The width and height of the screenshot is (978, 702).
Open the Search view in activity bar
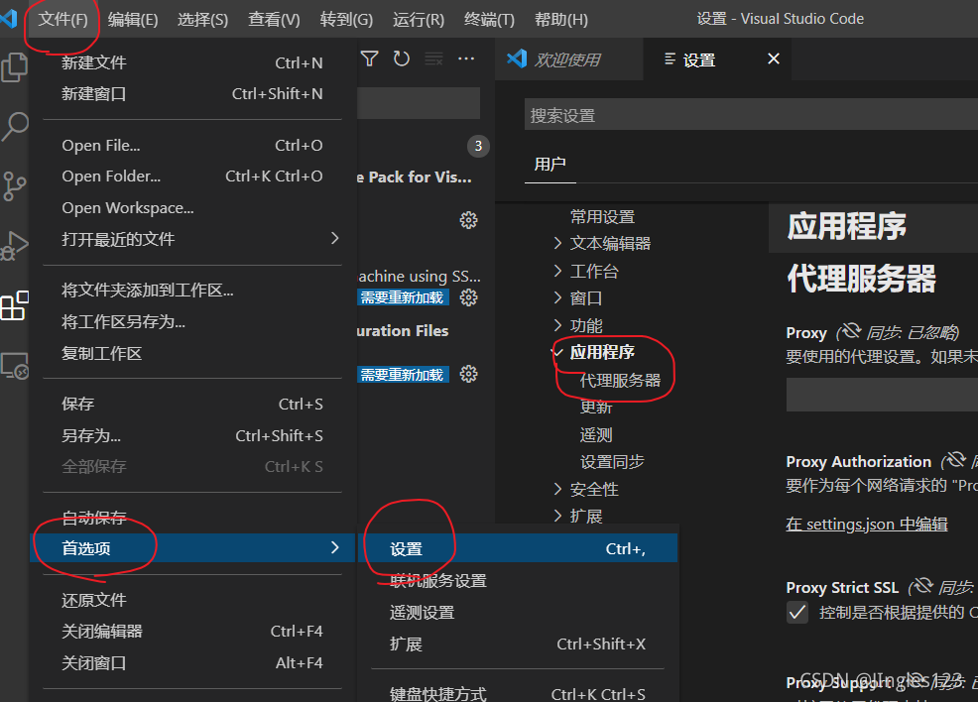click(x=14, y=127)
